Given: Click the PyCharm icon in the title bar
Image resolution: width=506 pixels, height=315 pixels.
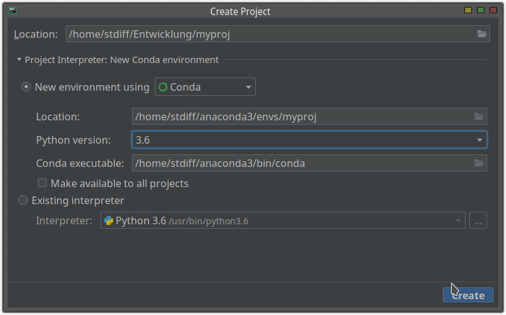Looking at the screenshot, I should (x=13, y=10).
